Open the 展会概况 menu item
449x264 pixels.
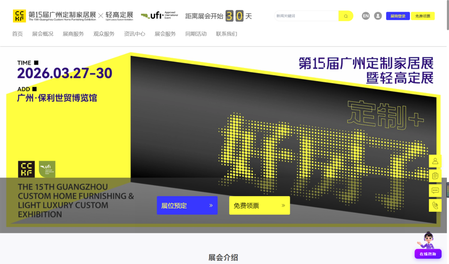43,34
